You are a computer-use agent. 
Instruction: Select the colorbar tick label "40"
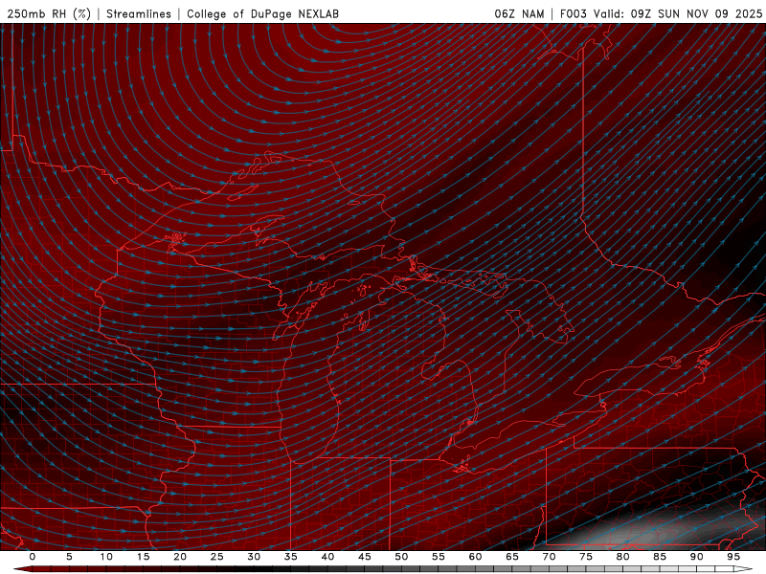coord(327,557)
